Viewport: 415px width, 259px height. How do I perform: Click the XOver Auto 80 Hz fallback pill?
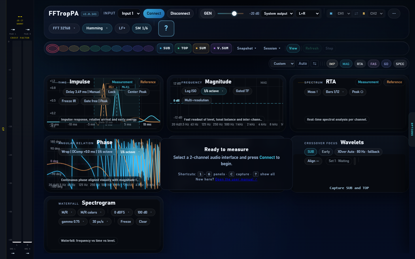point(359,152)
